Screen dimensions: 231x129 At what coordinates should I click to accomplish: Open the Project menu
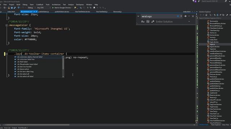pos(12,5)
